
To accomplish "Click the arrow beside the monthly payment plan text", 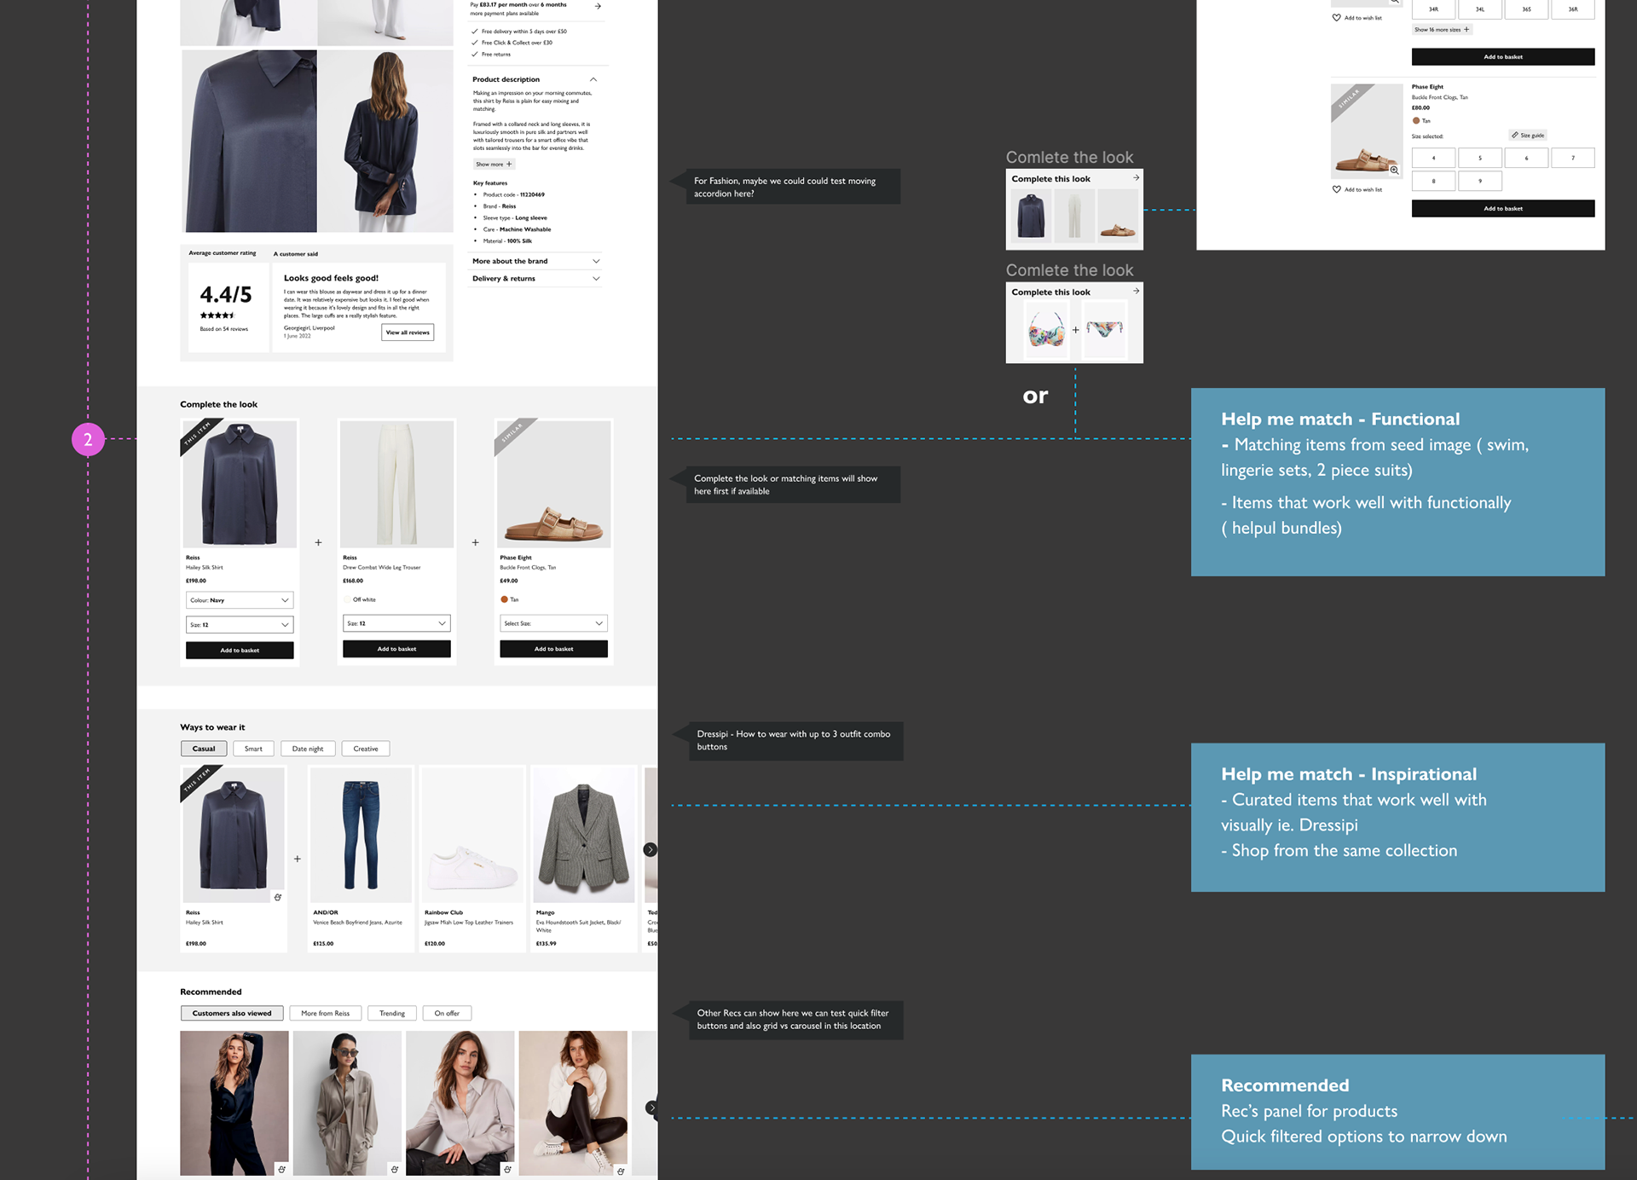I will point(598,6).
